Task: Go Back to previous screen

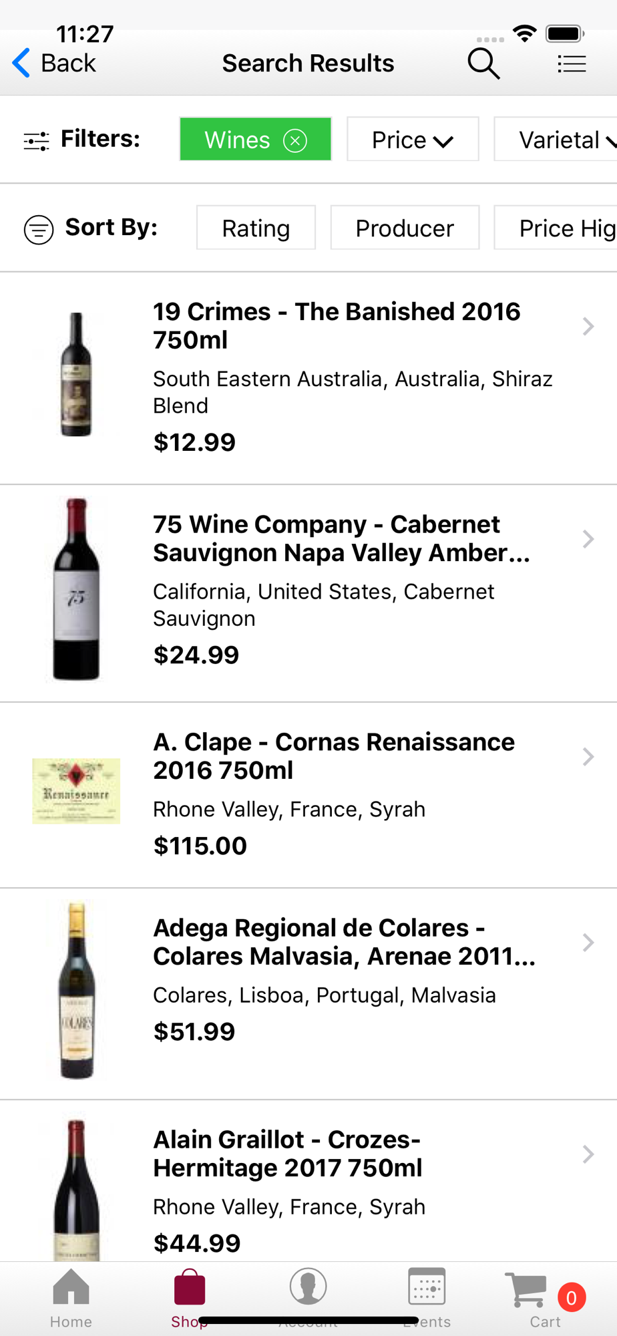Action: (x=55, y=63)
